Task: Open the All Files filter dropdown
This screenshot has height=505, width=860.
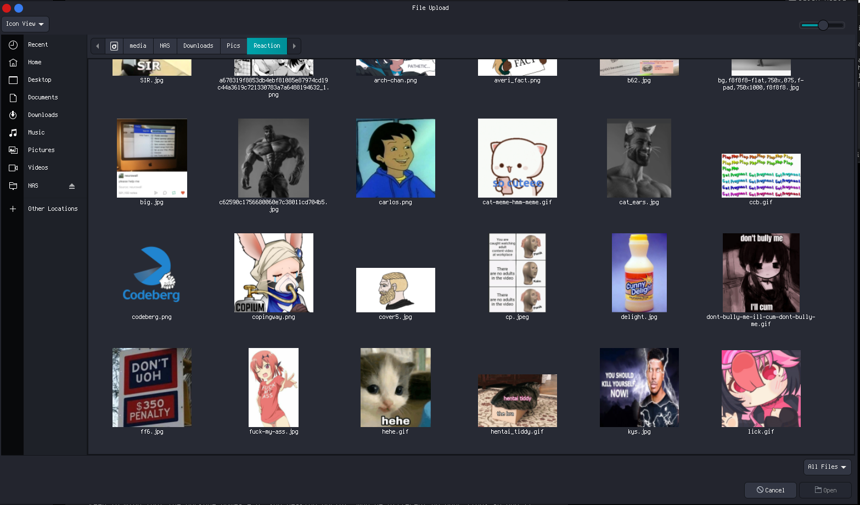Action: pos(827,467)
